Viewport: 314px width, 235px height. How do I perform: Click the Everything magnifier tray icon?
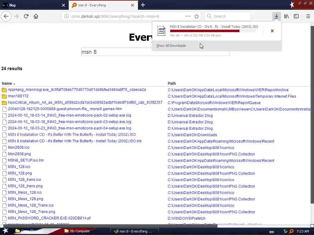point(291,231)
